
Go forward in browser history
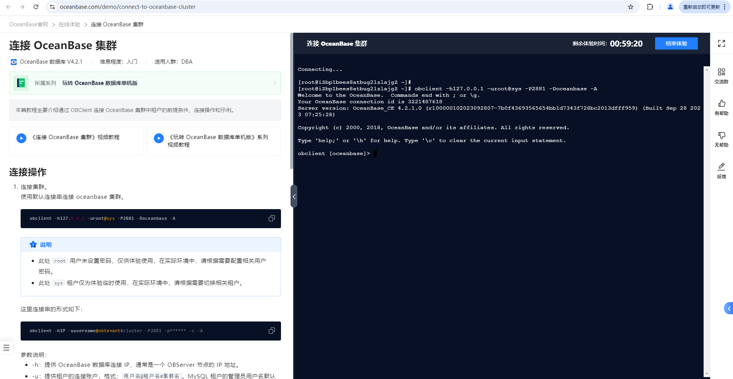pos(22,7)
